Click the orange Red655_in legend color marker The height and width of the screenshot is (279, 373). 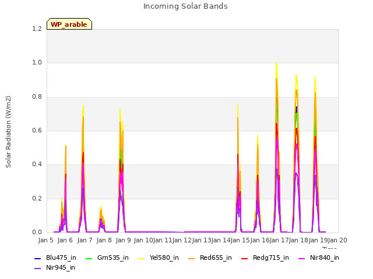click(191, 259)
